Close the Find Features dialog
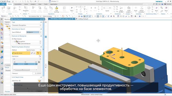Image resolution: width=172 pixels, height=96 pixels. tap(43, 19)
